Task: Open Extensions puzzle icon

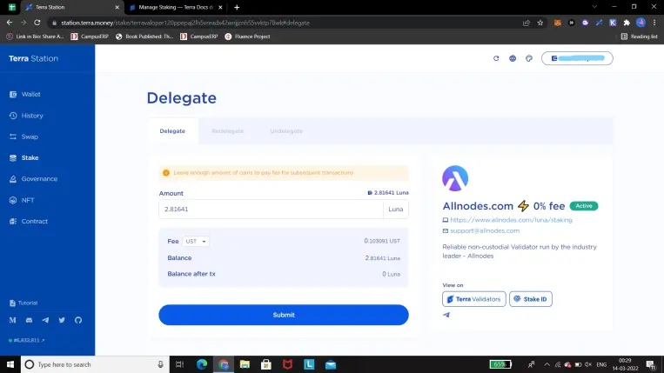Action: click(627, 23)
